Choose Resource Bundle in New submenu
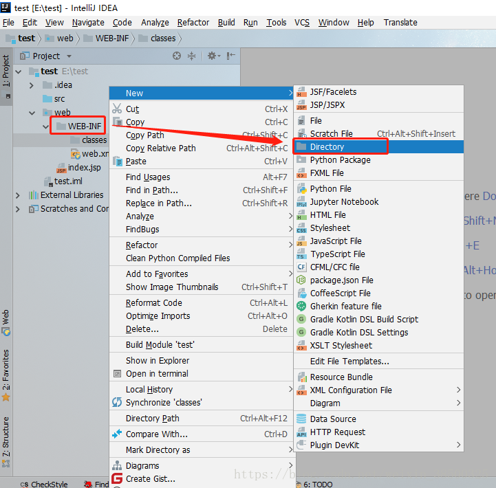496x488 pixels. tap(378, 377)
